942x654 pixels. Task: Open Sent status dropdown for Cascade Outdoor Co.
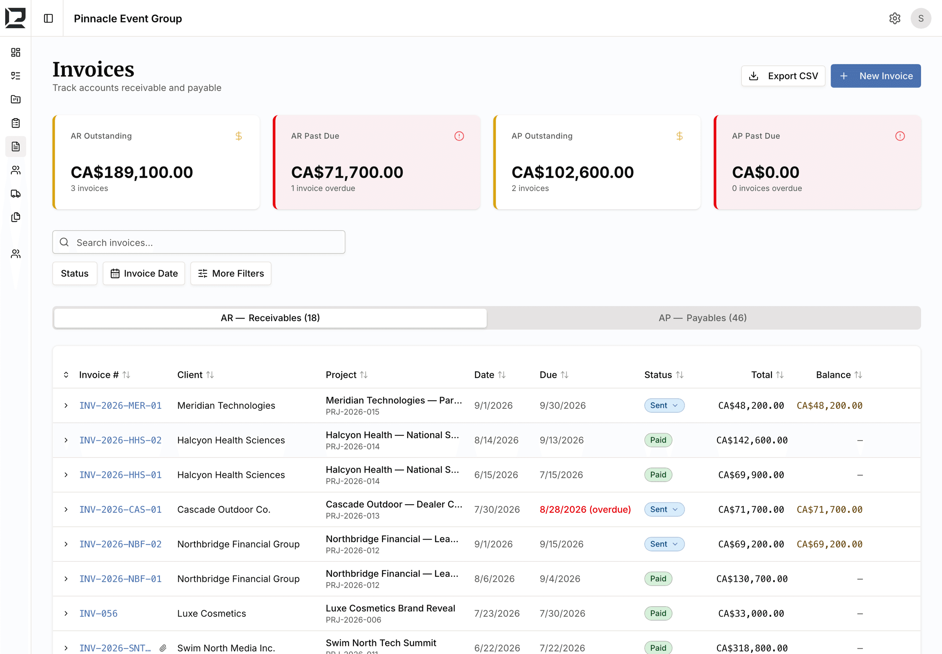pyautogui.click(x=664, y=509)
